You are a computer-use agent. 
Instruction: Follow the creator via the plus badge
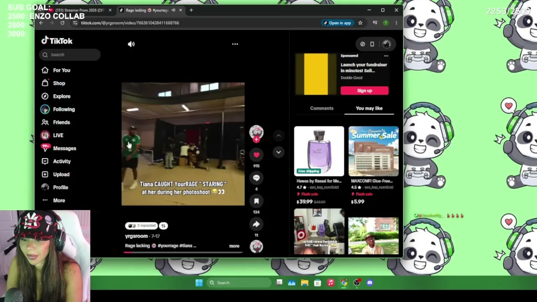tap(256, 140)
